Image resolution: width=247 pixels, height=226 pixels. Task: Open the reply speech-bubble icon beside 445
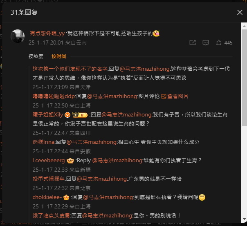[206, 43]
